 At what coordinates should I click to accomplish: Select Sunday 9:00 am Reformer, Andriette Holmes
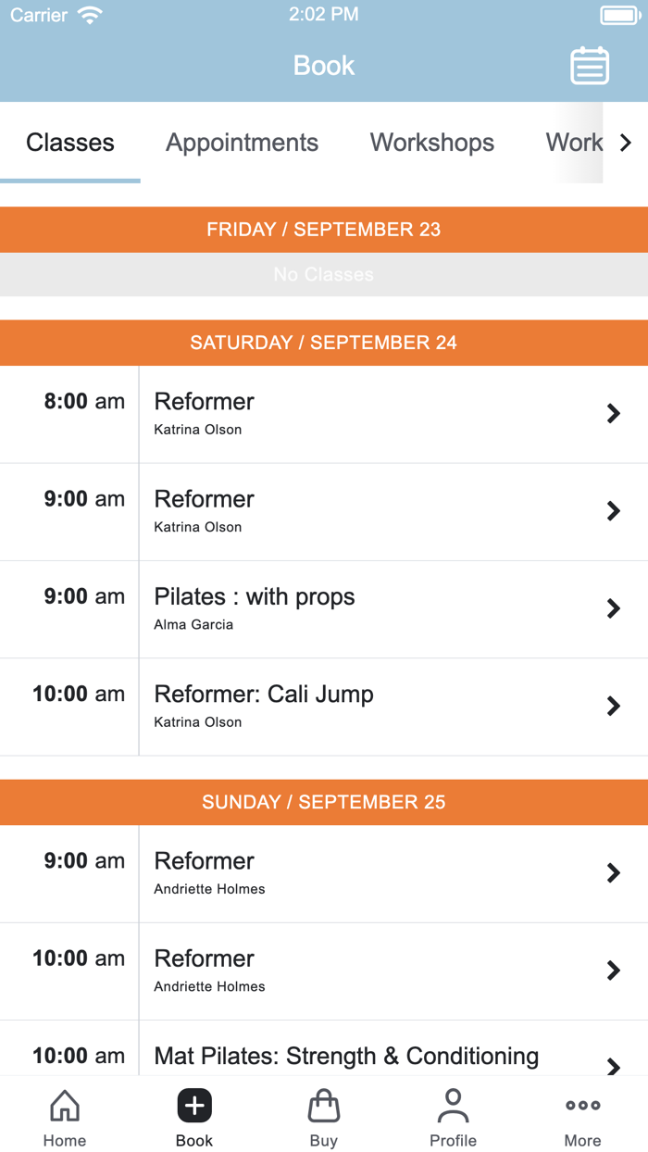click(324, 873)
